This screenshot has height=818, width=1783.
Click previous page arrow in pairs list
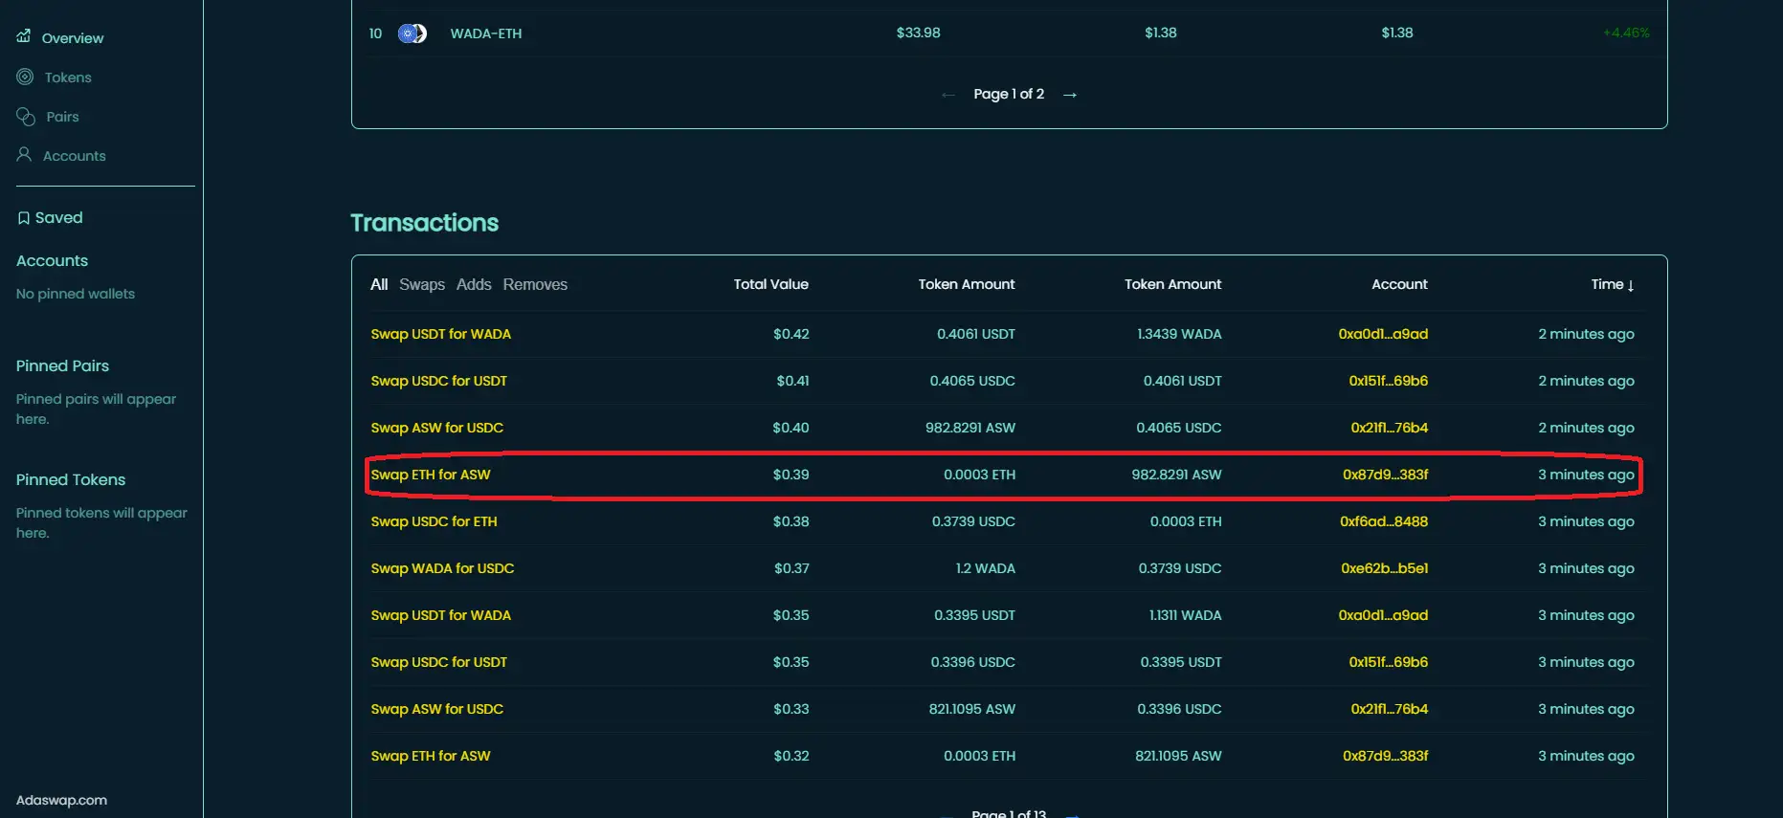[947, 95]
